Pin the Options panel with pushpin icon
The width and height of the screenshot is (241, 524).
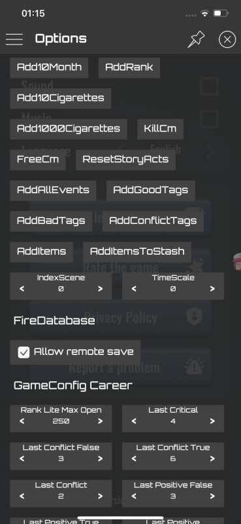click(x=196, y=40)
